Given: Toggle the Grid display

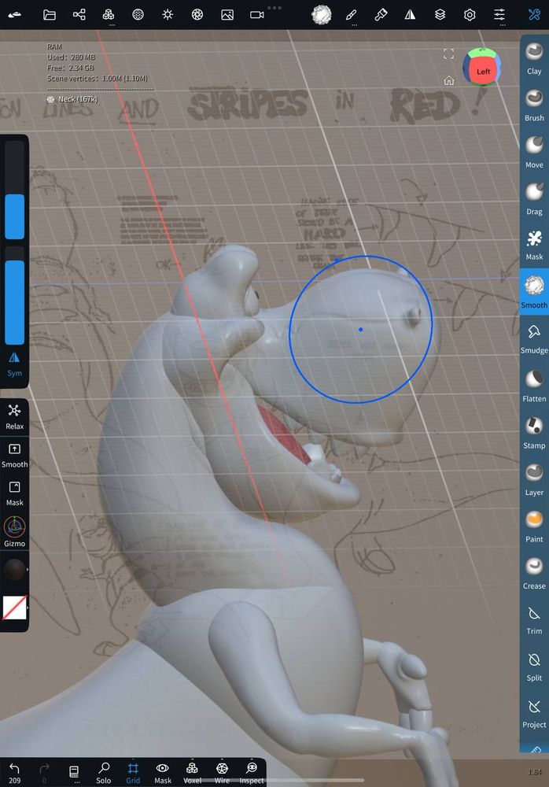Looking at the screenshot, I should click(x=133, y=773).
